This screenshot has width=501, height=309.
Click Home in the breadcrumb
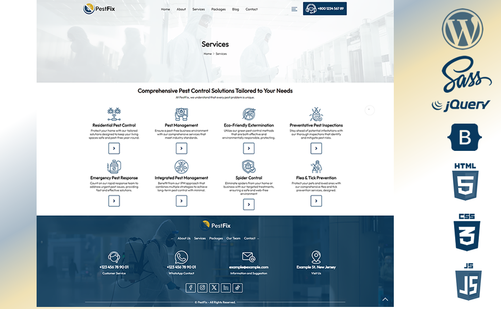tap(207, 54)
